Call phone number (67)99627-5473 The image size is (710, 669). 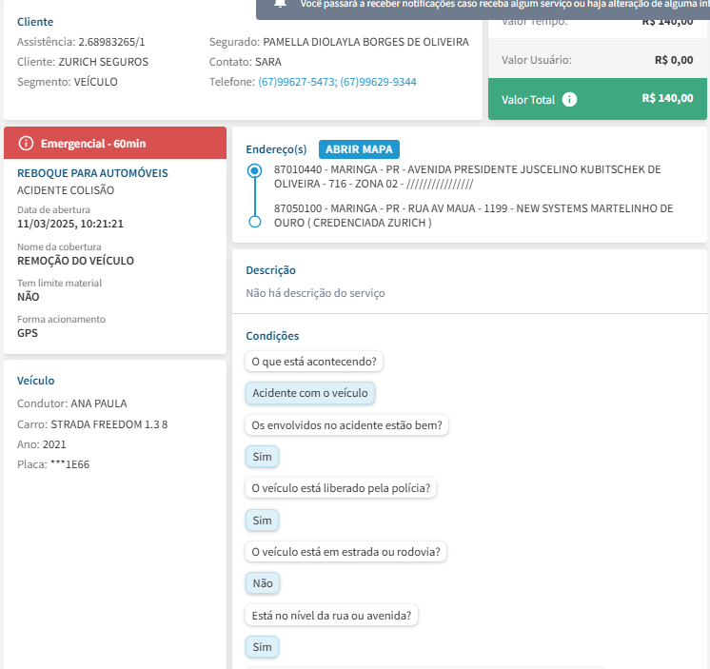pyautogui.click(x=298, y=82)
